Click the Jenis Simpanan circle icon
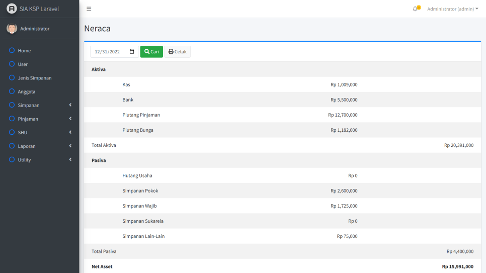The image size is (486, 273). tap(12, 77)
